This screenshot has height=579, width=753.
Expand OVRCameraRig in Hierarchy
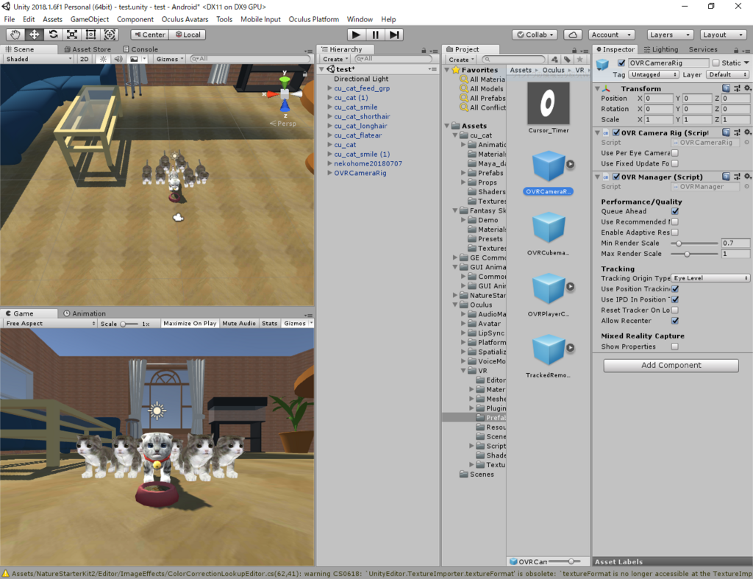click(x=329, y=173)
